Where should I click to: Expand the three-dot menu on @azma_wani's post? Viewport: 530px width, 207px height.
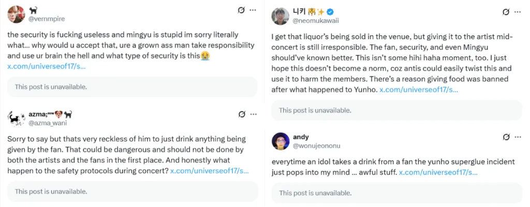[x=253, y=115]
